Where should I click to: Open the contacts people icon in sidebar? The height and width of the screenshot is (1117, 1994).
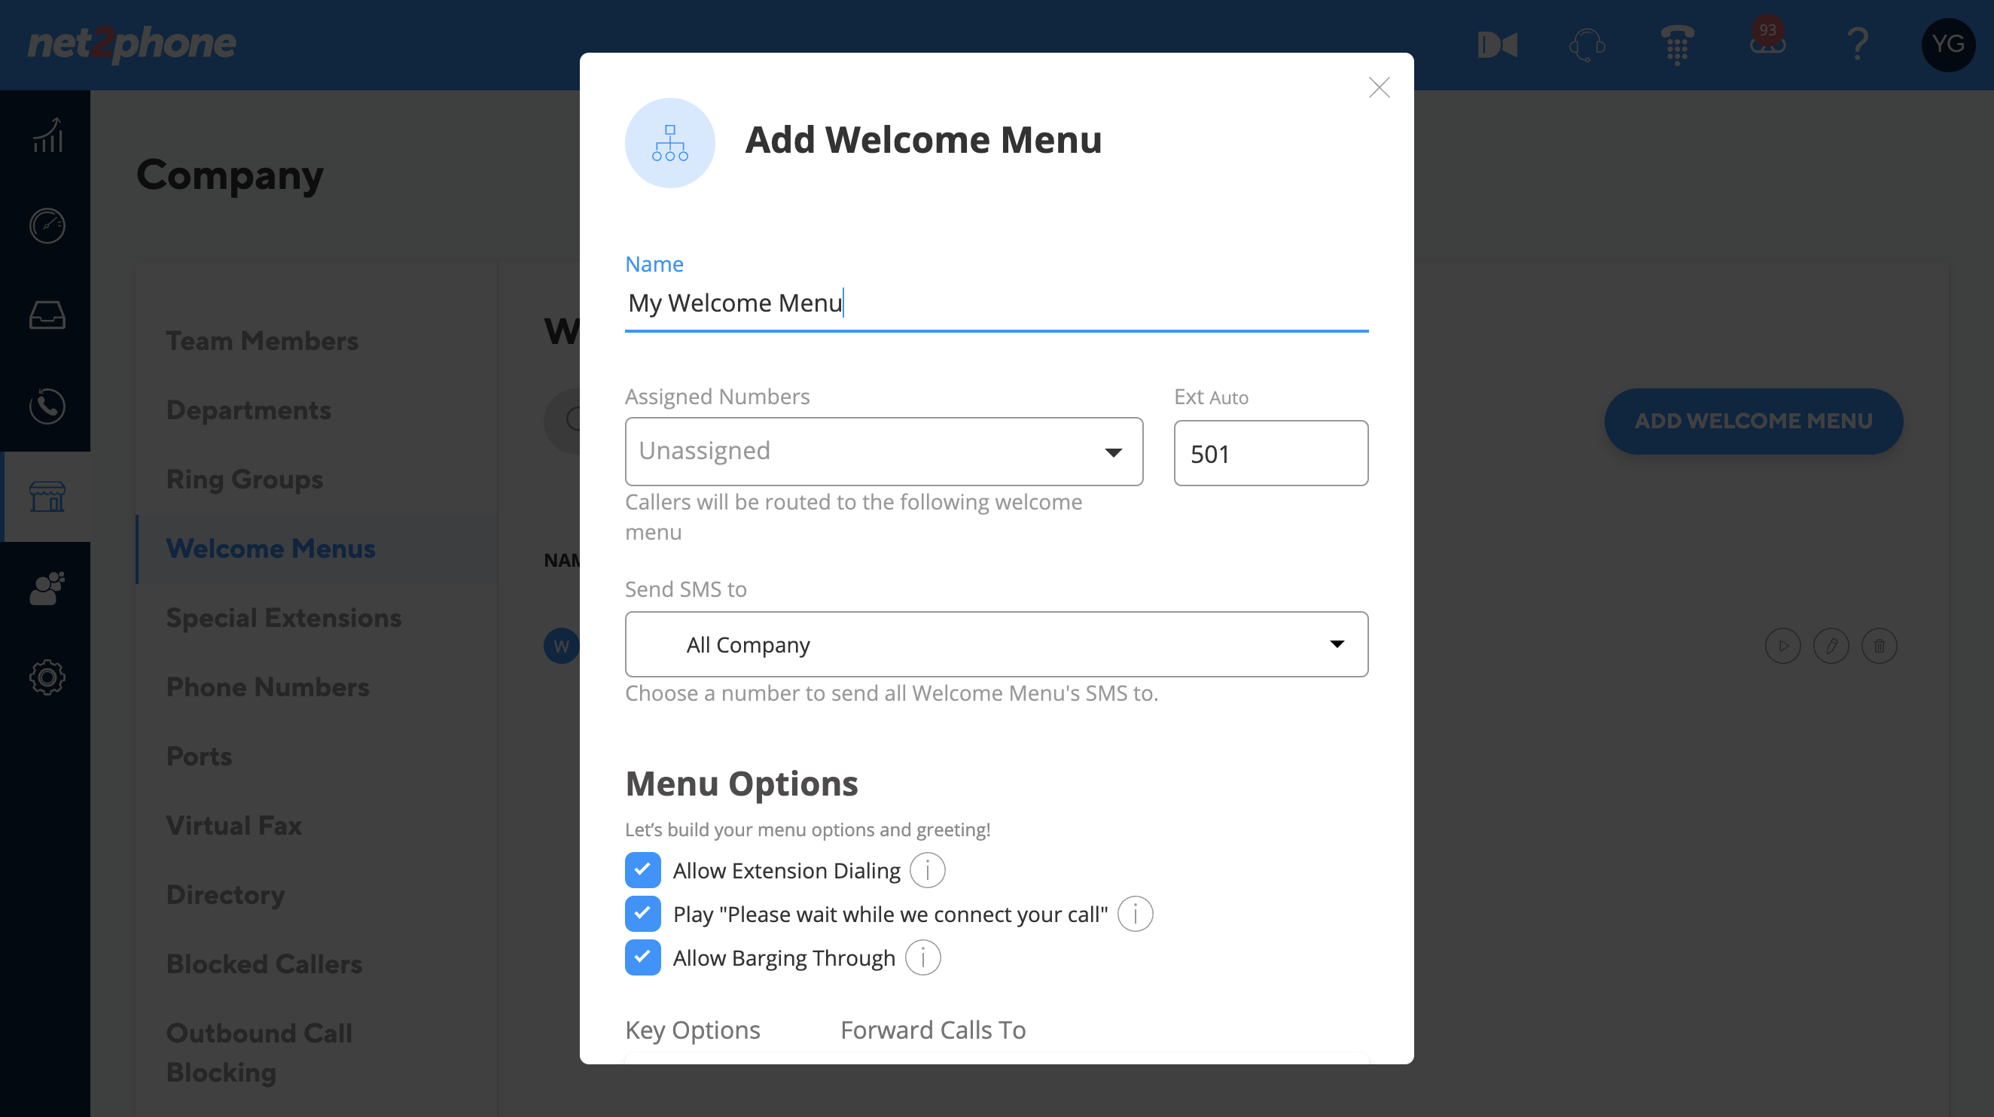[x=47, y=587]
